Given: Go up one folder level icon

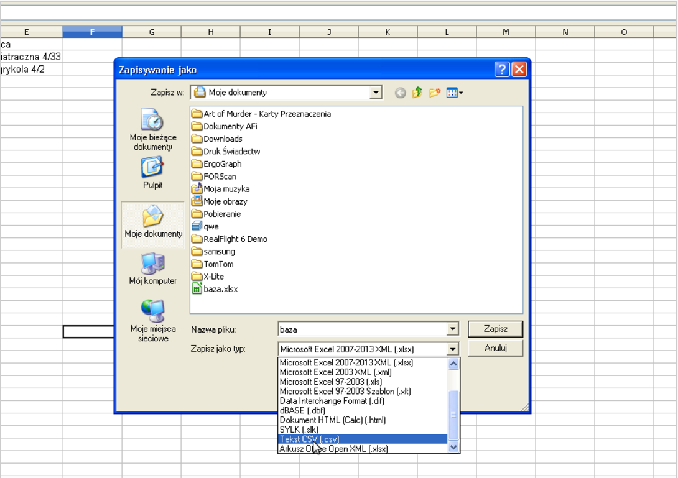Looking at the screenshot, I should pos(417,93).
